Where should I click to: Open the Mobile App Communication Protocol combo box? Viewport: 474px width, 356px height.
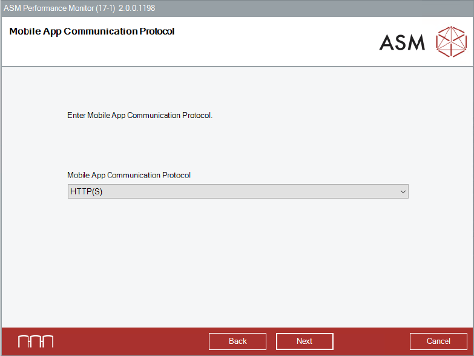coord(238,192)
